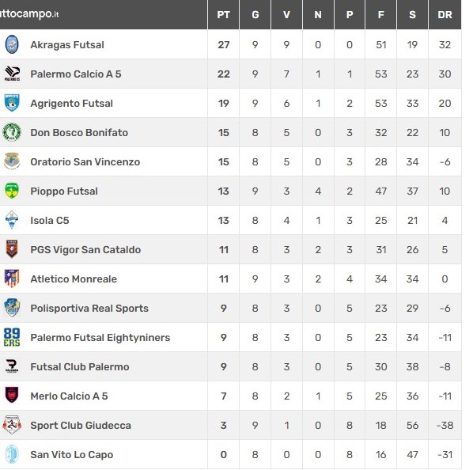Click the PGS Vigor San Cataldo badge
Viewport: 473px width, 470px height.
pyautogui.click(x=12, y=249)
